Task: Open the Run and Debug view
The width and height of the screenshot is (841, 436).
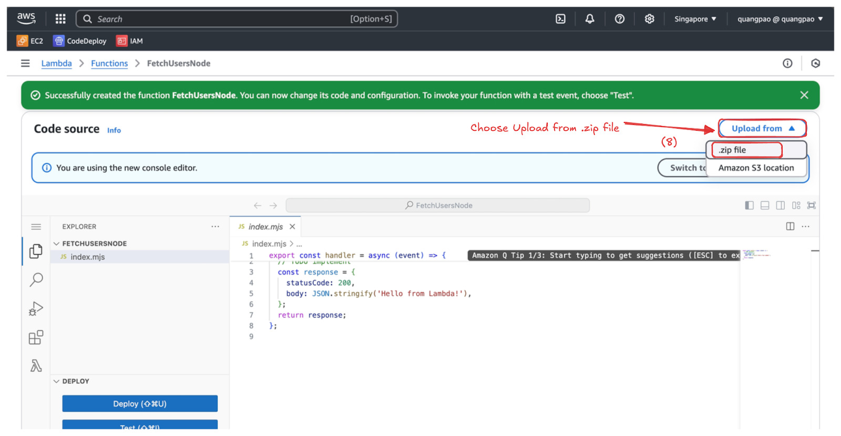Action: coord(36,308)
